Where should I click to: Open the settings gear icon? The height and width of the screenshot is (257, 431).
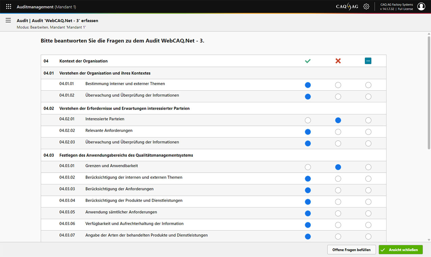(366, 7)
